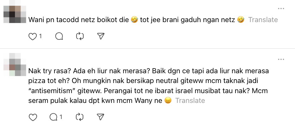Open profile picture of 'Nak try rasa?' commenter
This screenshot has height=137, width=295.
click(x=15, y=65)
